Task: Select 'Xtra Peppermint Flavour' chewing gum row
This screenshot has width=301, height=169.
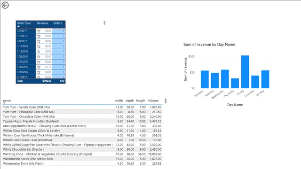Action: coord(82,126)
